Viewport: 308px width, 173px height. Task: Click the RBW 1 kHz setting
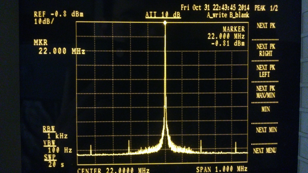point(55,132)
